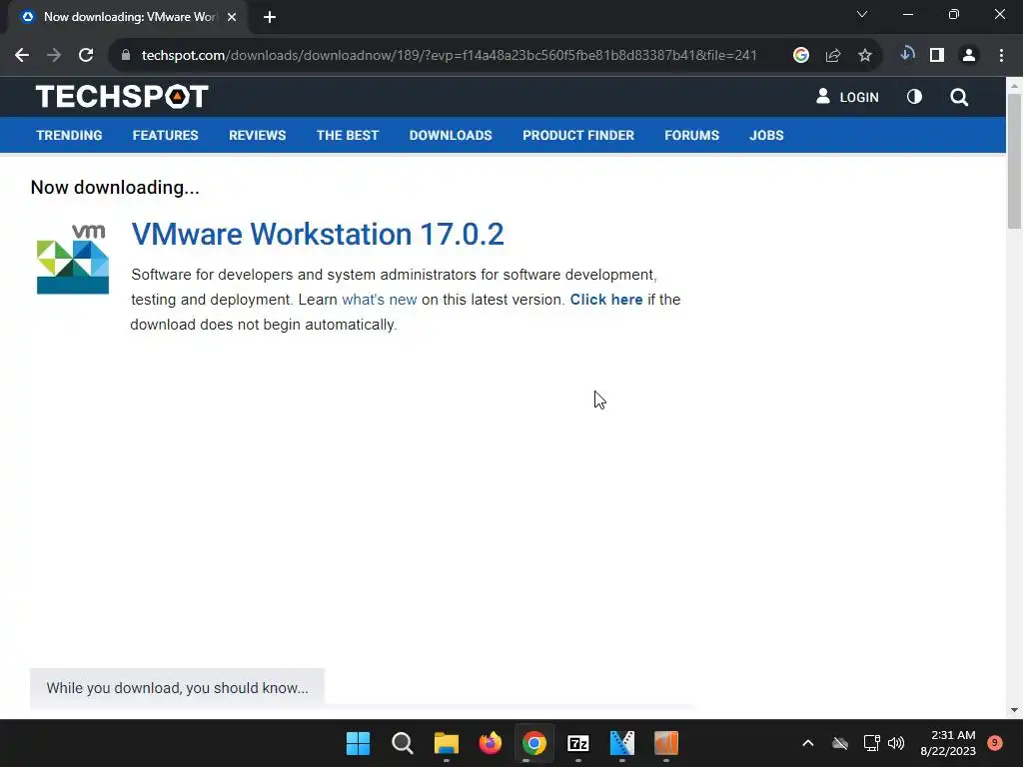1023x767 pixels.
Task: Expand the tab search chevron
Action: point(862,14)
